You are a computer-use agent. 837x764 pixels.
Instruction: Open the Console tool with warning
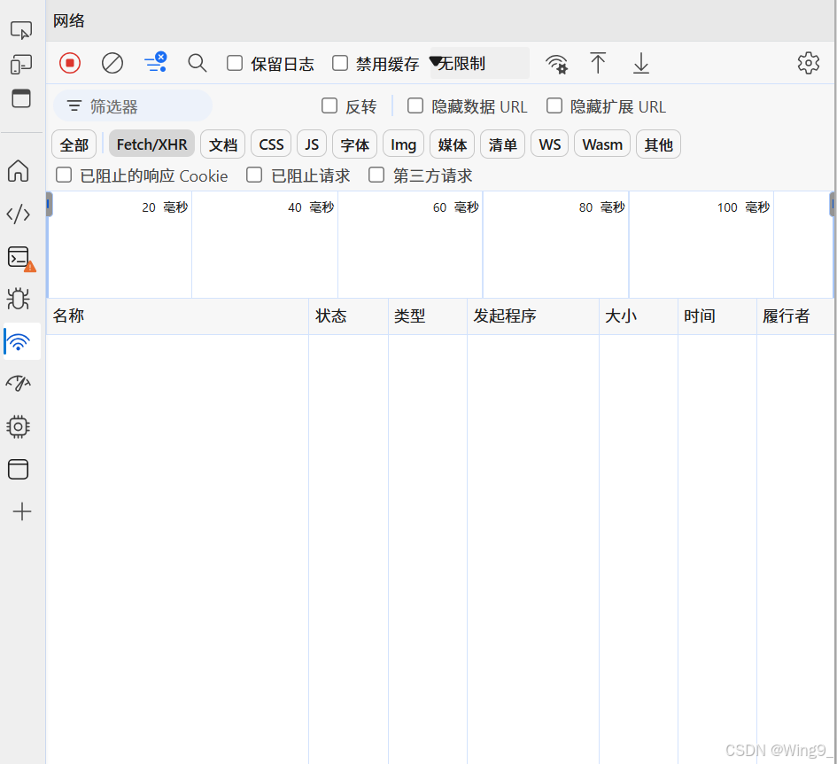tap(21, 258)
